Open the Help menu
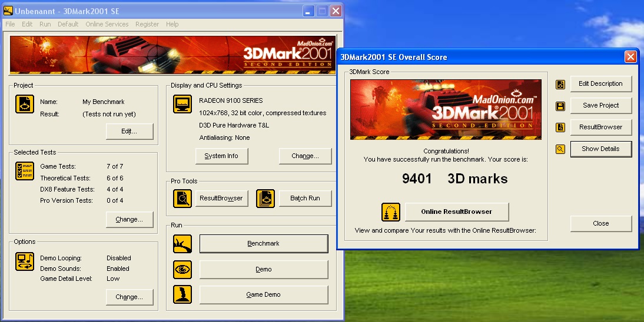The width and height of the screenshot is (644, 322). click(172, 24)
